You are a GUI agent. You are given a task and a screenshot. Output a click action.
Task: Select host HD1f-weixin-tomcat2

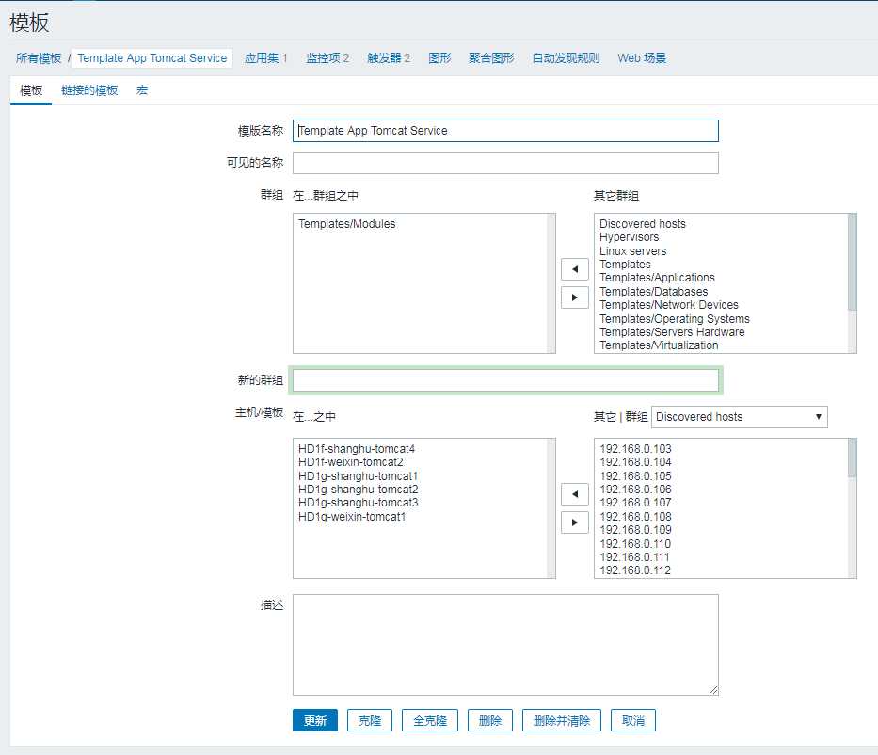[350, 462]
